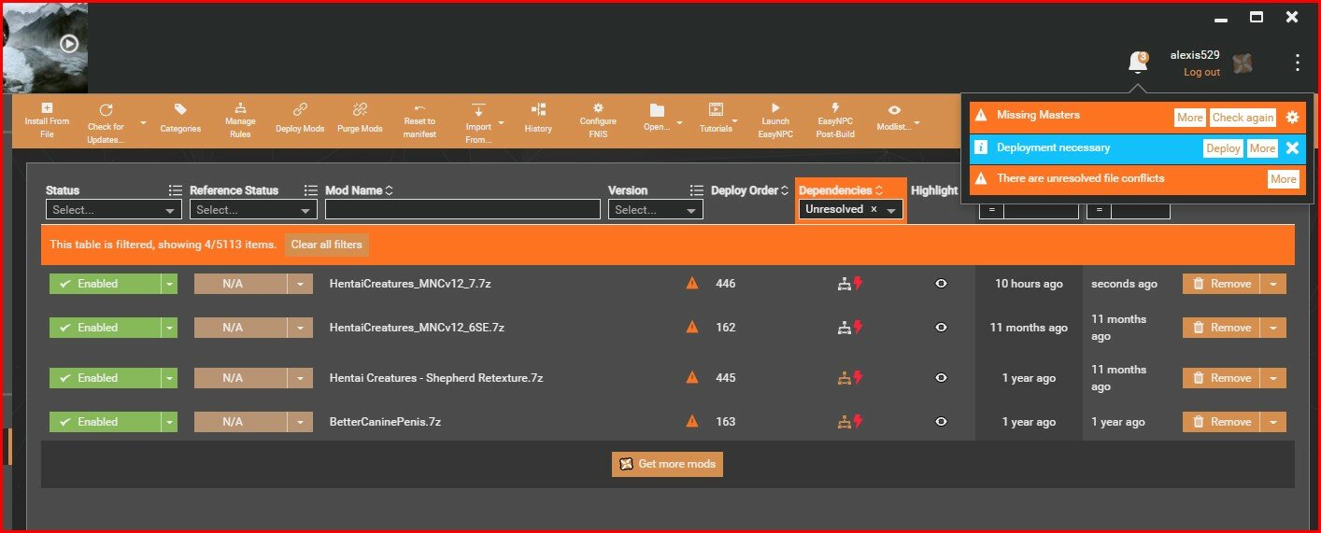The height and width of the screenshot is (533, 1321).
Task: Click Clear all filters button
Action: coord(326,245)
